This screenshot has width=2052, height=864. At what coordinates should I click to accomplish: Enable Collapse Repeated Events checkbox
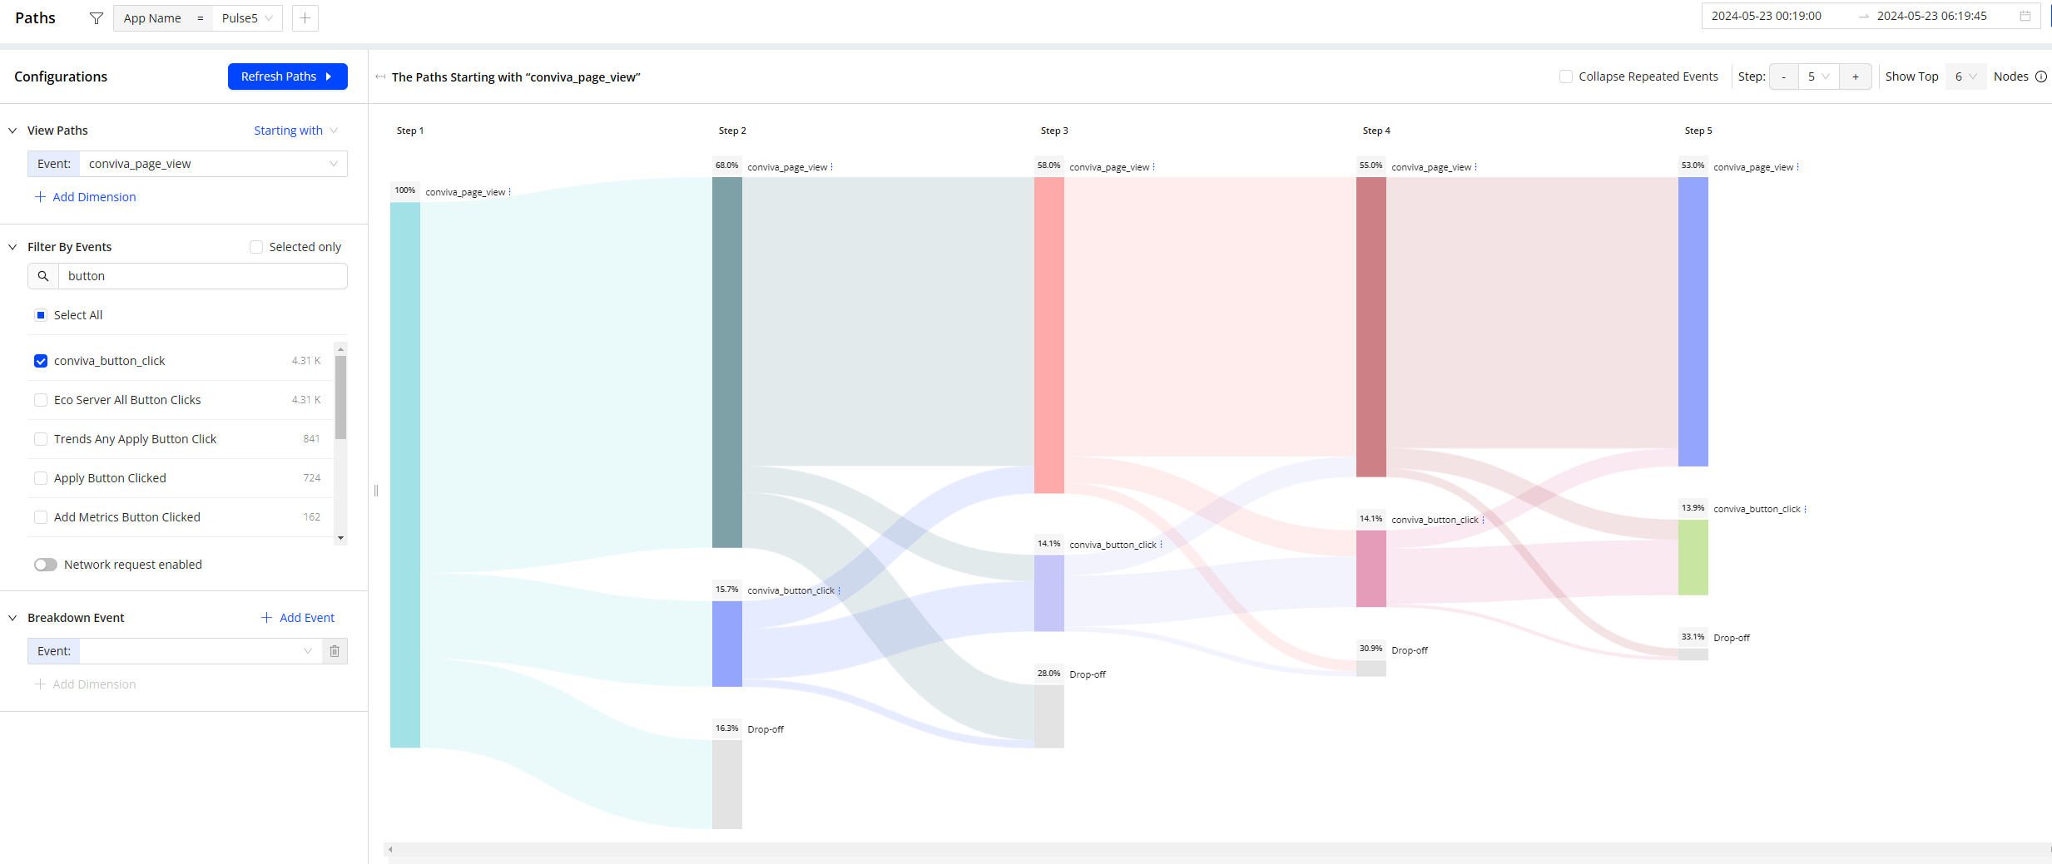click(x=1566, y=77)
